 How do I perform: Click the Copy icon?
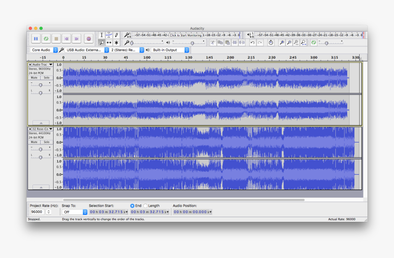(x=220, y=43)
